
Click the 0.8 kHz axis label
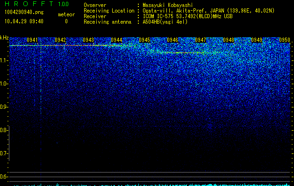tap(4, 130)
